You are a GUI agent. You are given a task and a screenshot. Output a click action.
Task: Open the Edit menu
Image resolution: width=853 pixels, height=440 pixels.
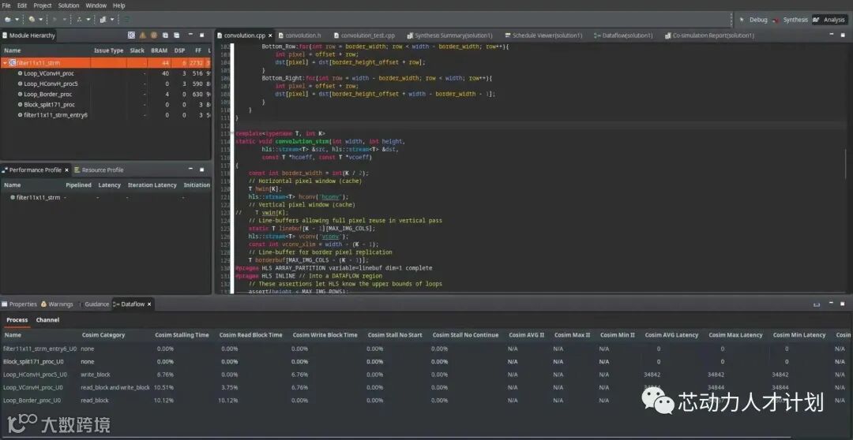22,6
